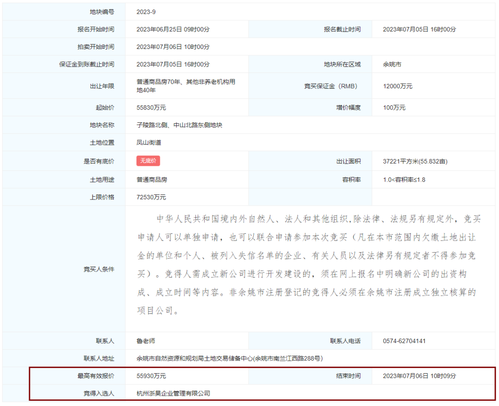The image size is (499, 406).
Task: Click the contact phone 0574-62704141
Action: pyautogui.click(x=404, y=341)
